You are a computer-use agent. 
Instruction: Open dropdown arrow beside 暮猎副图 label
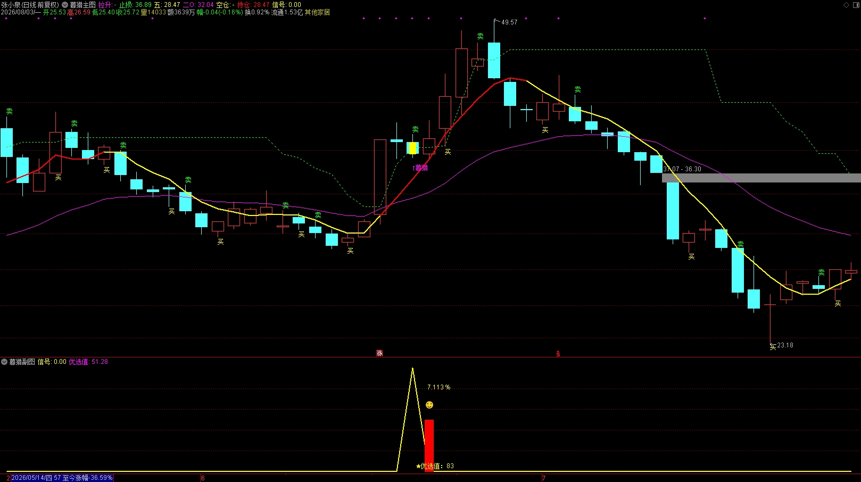[4, 362]
